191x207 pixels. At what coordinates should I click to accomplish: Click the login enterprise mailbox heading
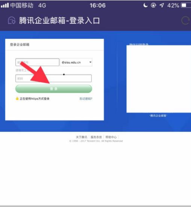pos(20,44)
